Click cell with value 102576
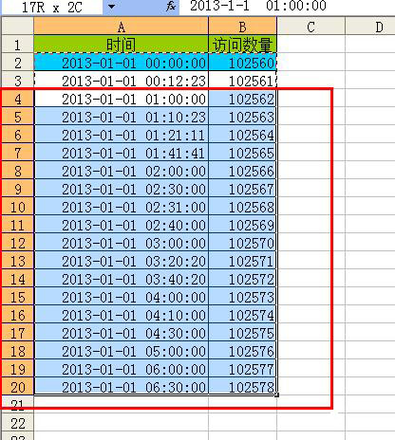 (x=242, y=351)
